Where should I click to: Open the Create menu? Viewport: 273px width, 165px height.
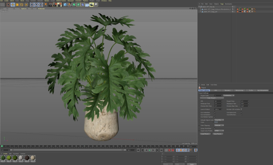[6, 1]
